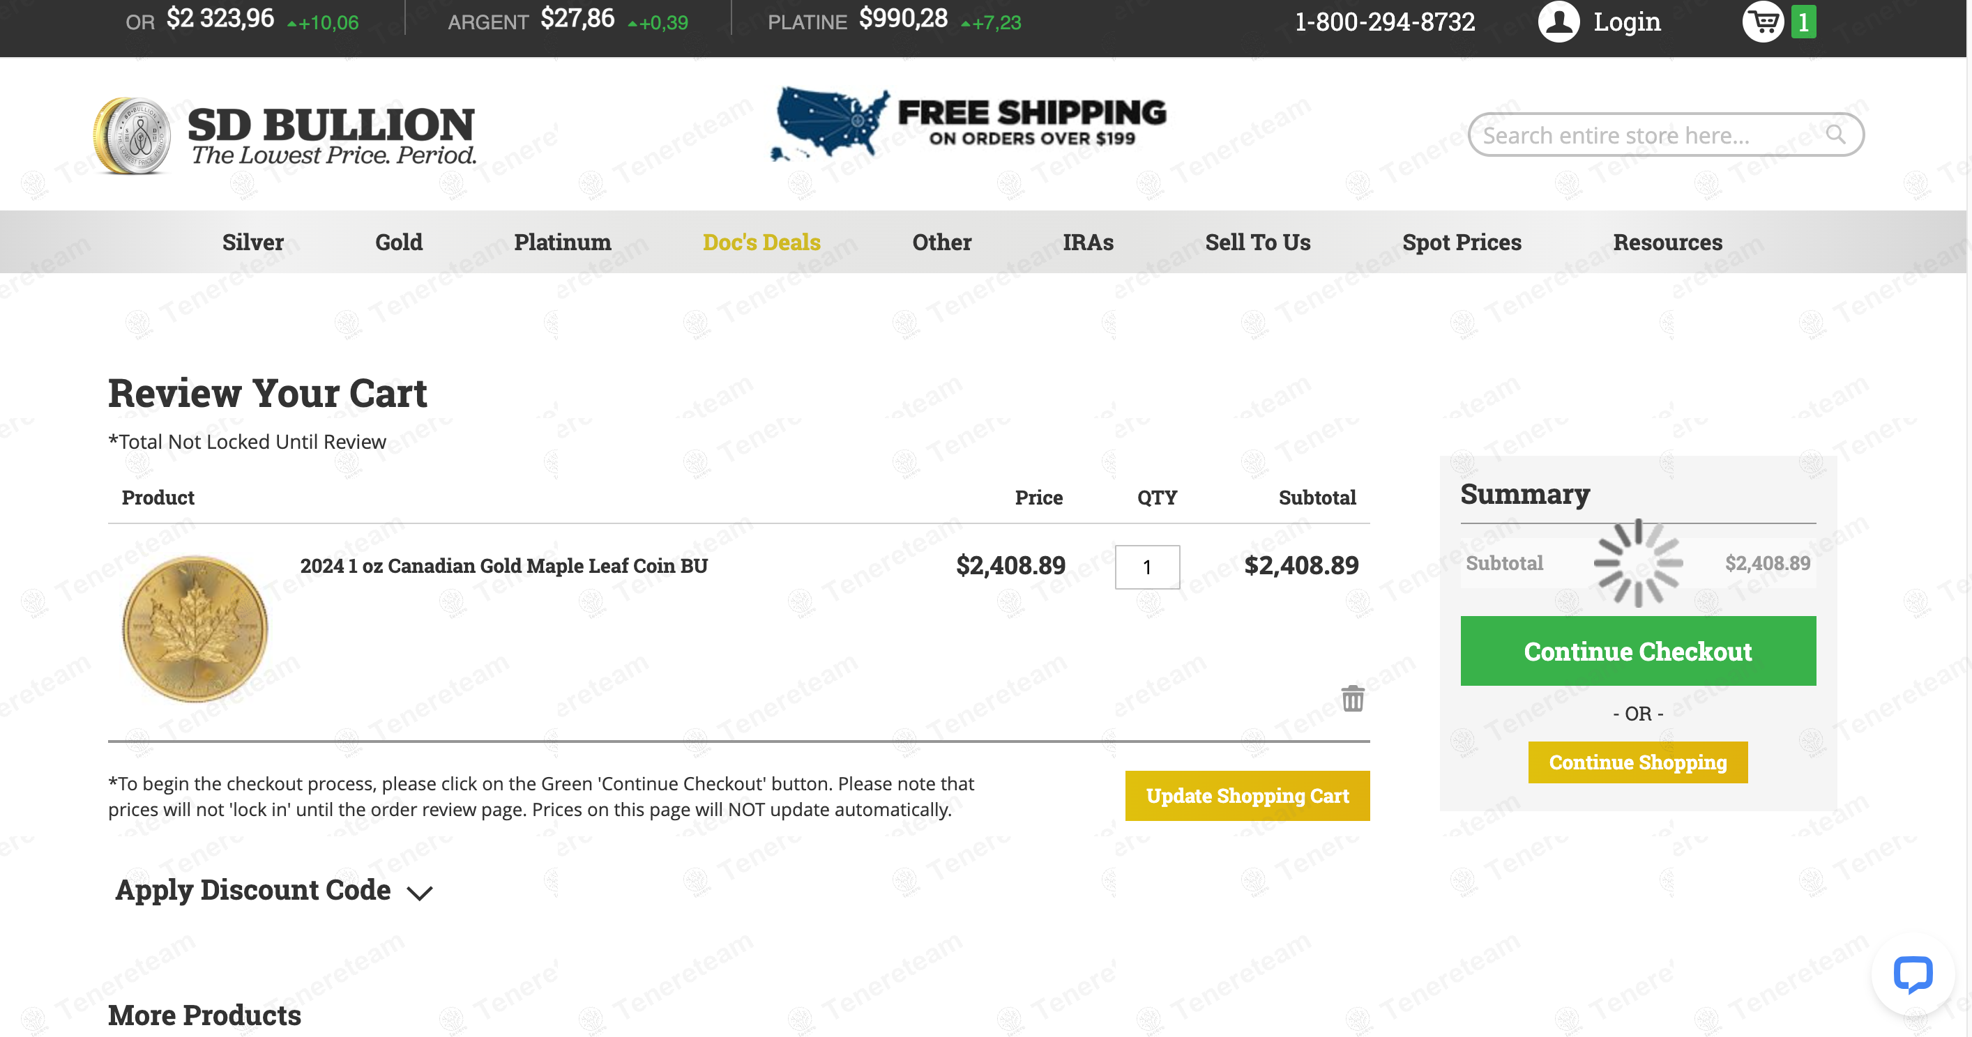Open the Platinum menu

click(563, 242)
